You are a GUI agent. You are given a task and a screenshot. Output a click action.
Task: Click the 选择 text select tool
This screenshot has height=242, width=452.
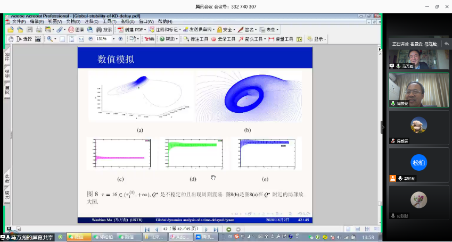[24, 39]
